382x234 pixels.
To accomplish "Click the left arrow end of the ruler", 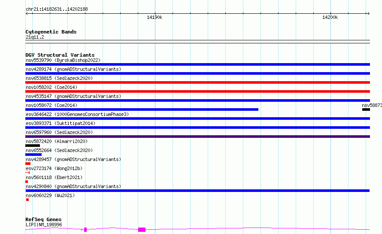I will (x=27, y=13).
